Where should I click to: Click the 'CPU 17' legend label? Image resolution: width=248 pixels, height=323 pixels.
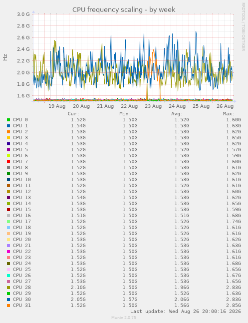click(x=22, y=222)
